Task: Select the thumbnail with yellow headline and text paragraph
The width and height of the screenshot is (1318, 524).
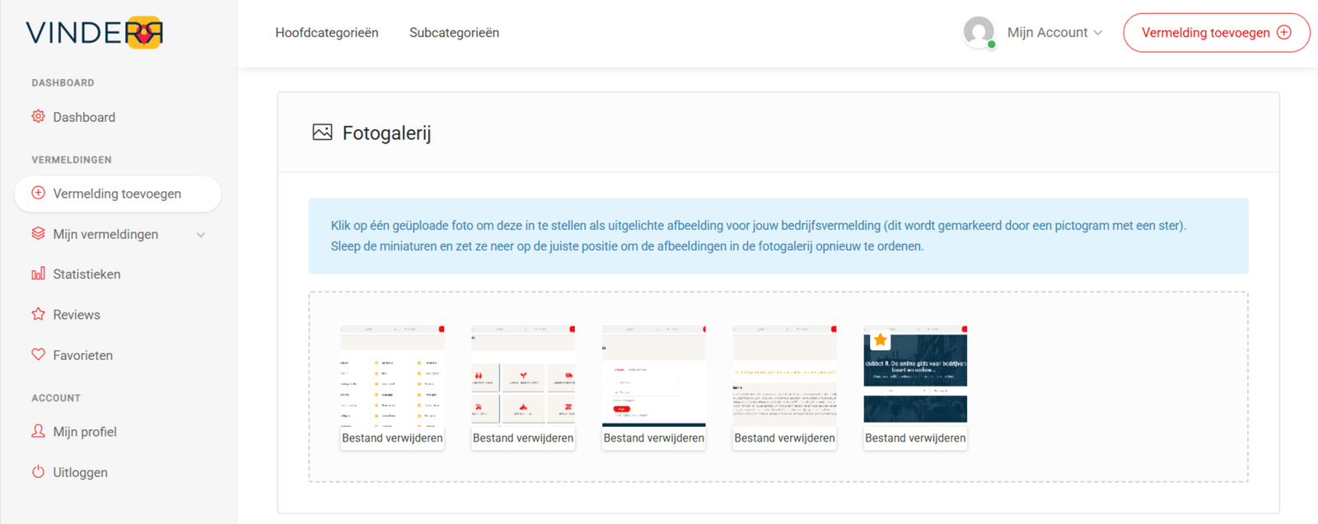Action: tap(785, 376)
